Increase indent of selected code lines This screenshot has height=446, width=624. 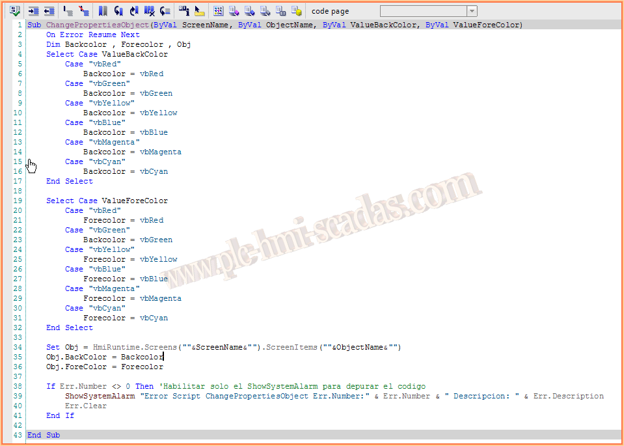[34, 11]
